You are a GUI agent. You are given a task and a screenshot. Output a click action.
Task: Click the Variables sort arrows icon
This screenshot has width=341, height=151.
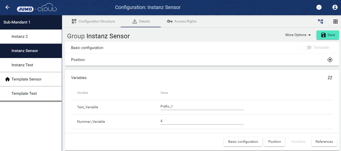pos(330,78)
